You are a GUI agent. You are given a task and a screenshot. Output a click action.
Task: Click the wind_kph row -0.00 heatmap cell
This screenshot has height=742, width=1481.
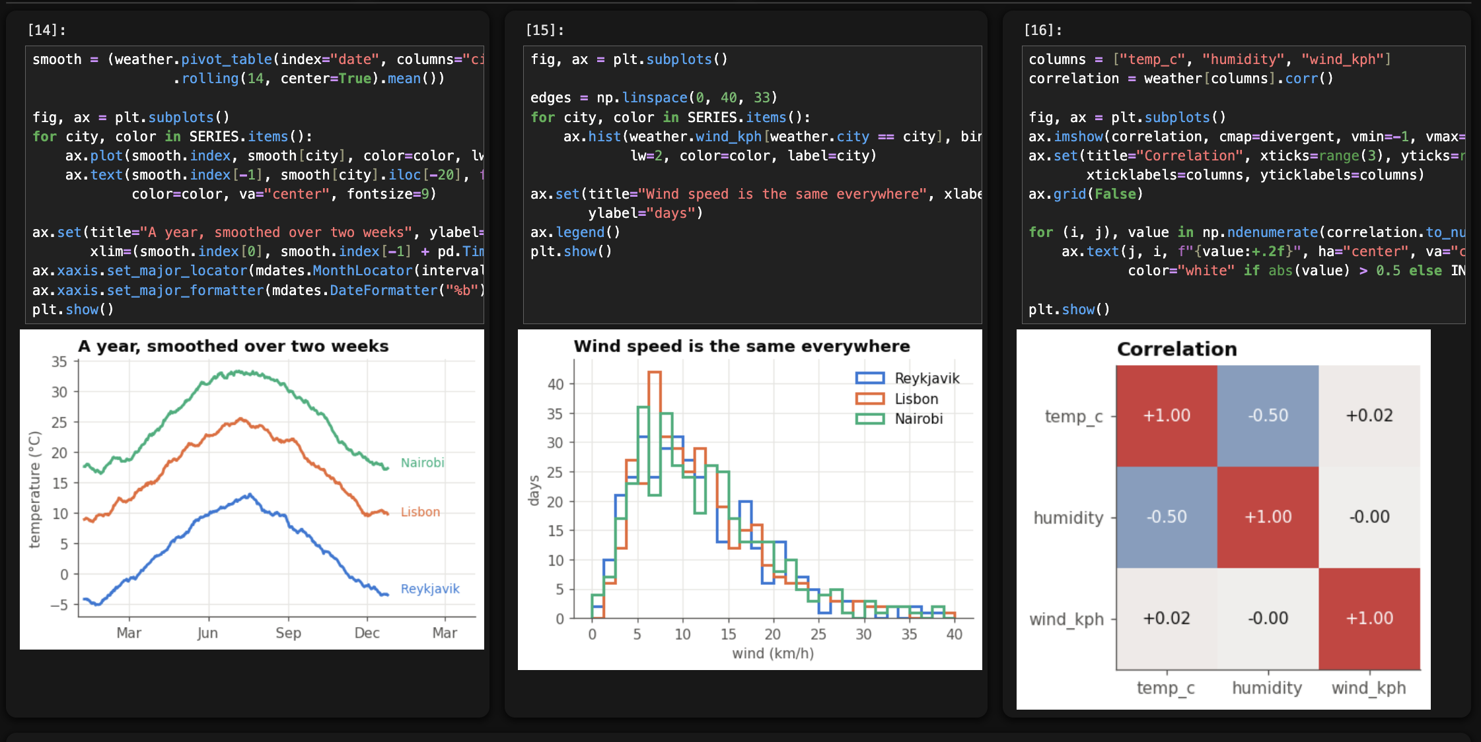coord(1268,619)
